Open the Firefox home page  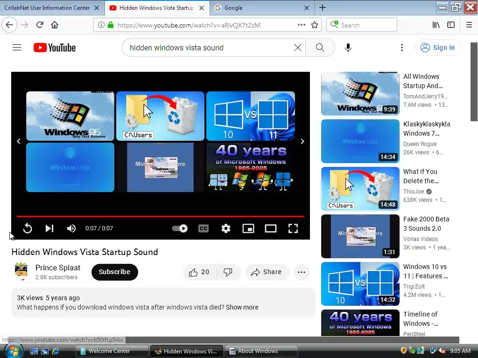tap(55, 25)
